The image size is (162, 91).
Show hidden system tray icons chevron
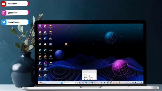[126, 82]
